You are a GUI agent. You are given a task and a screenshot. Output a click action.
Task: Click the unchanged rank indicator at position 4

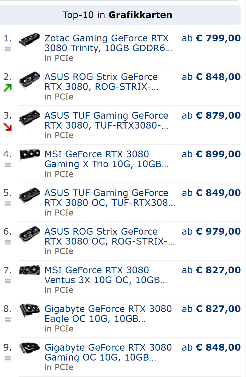click(8, 165)
